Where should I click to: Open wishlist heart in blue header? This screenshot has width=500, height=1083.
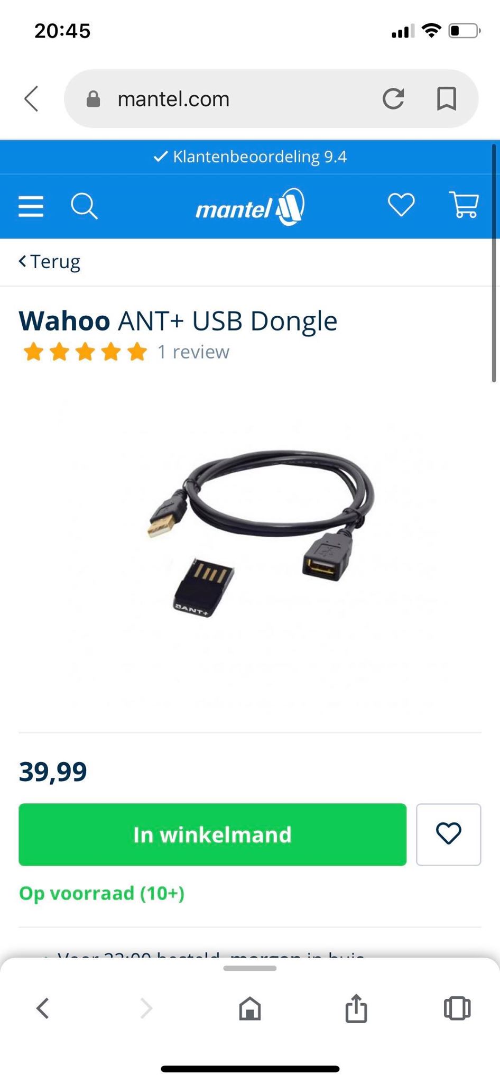tap(401, 205)
